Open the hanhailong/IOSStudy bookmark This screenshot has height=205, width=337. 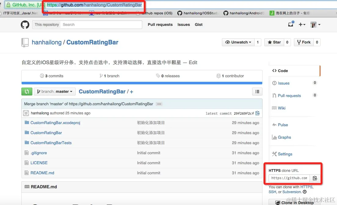(198, 13)
